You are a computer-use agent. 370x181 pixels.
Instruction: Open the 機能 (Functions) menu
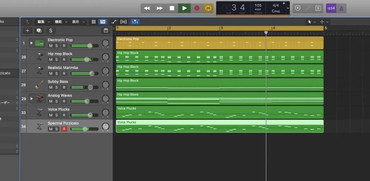[61, 22]
